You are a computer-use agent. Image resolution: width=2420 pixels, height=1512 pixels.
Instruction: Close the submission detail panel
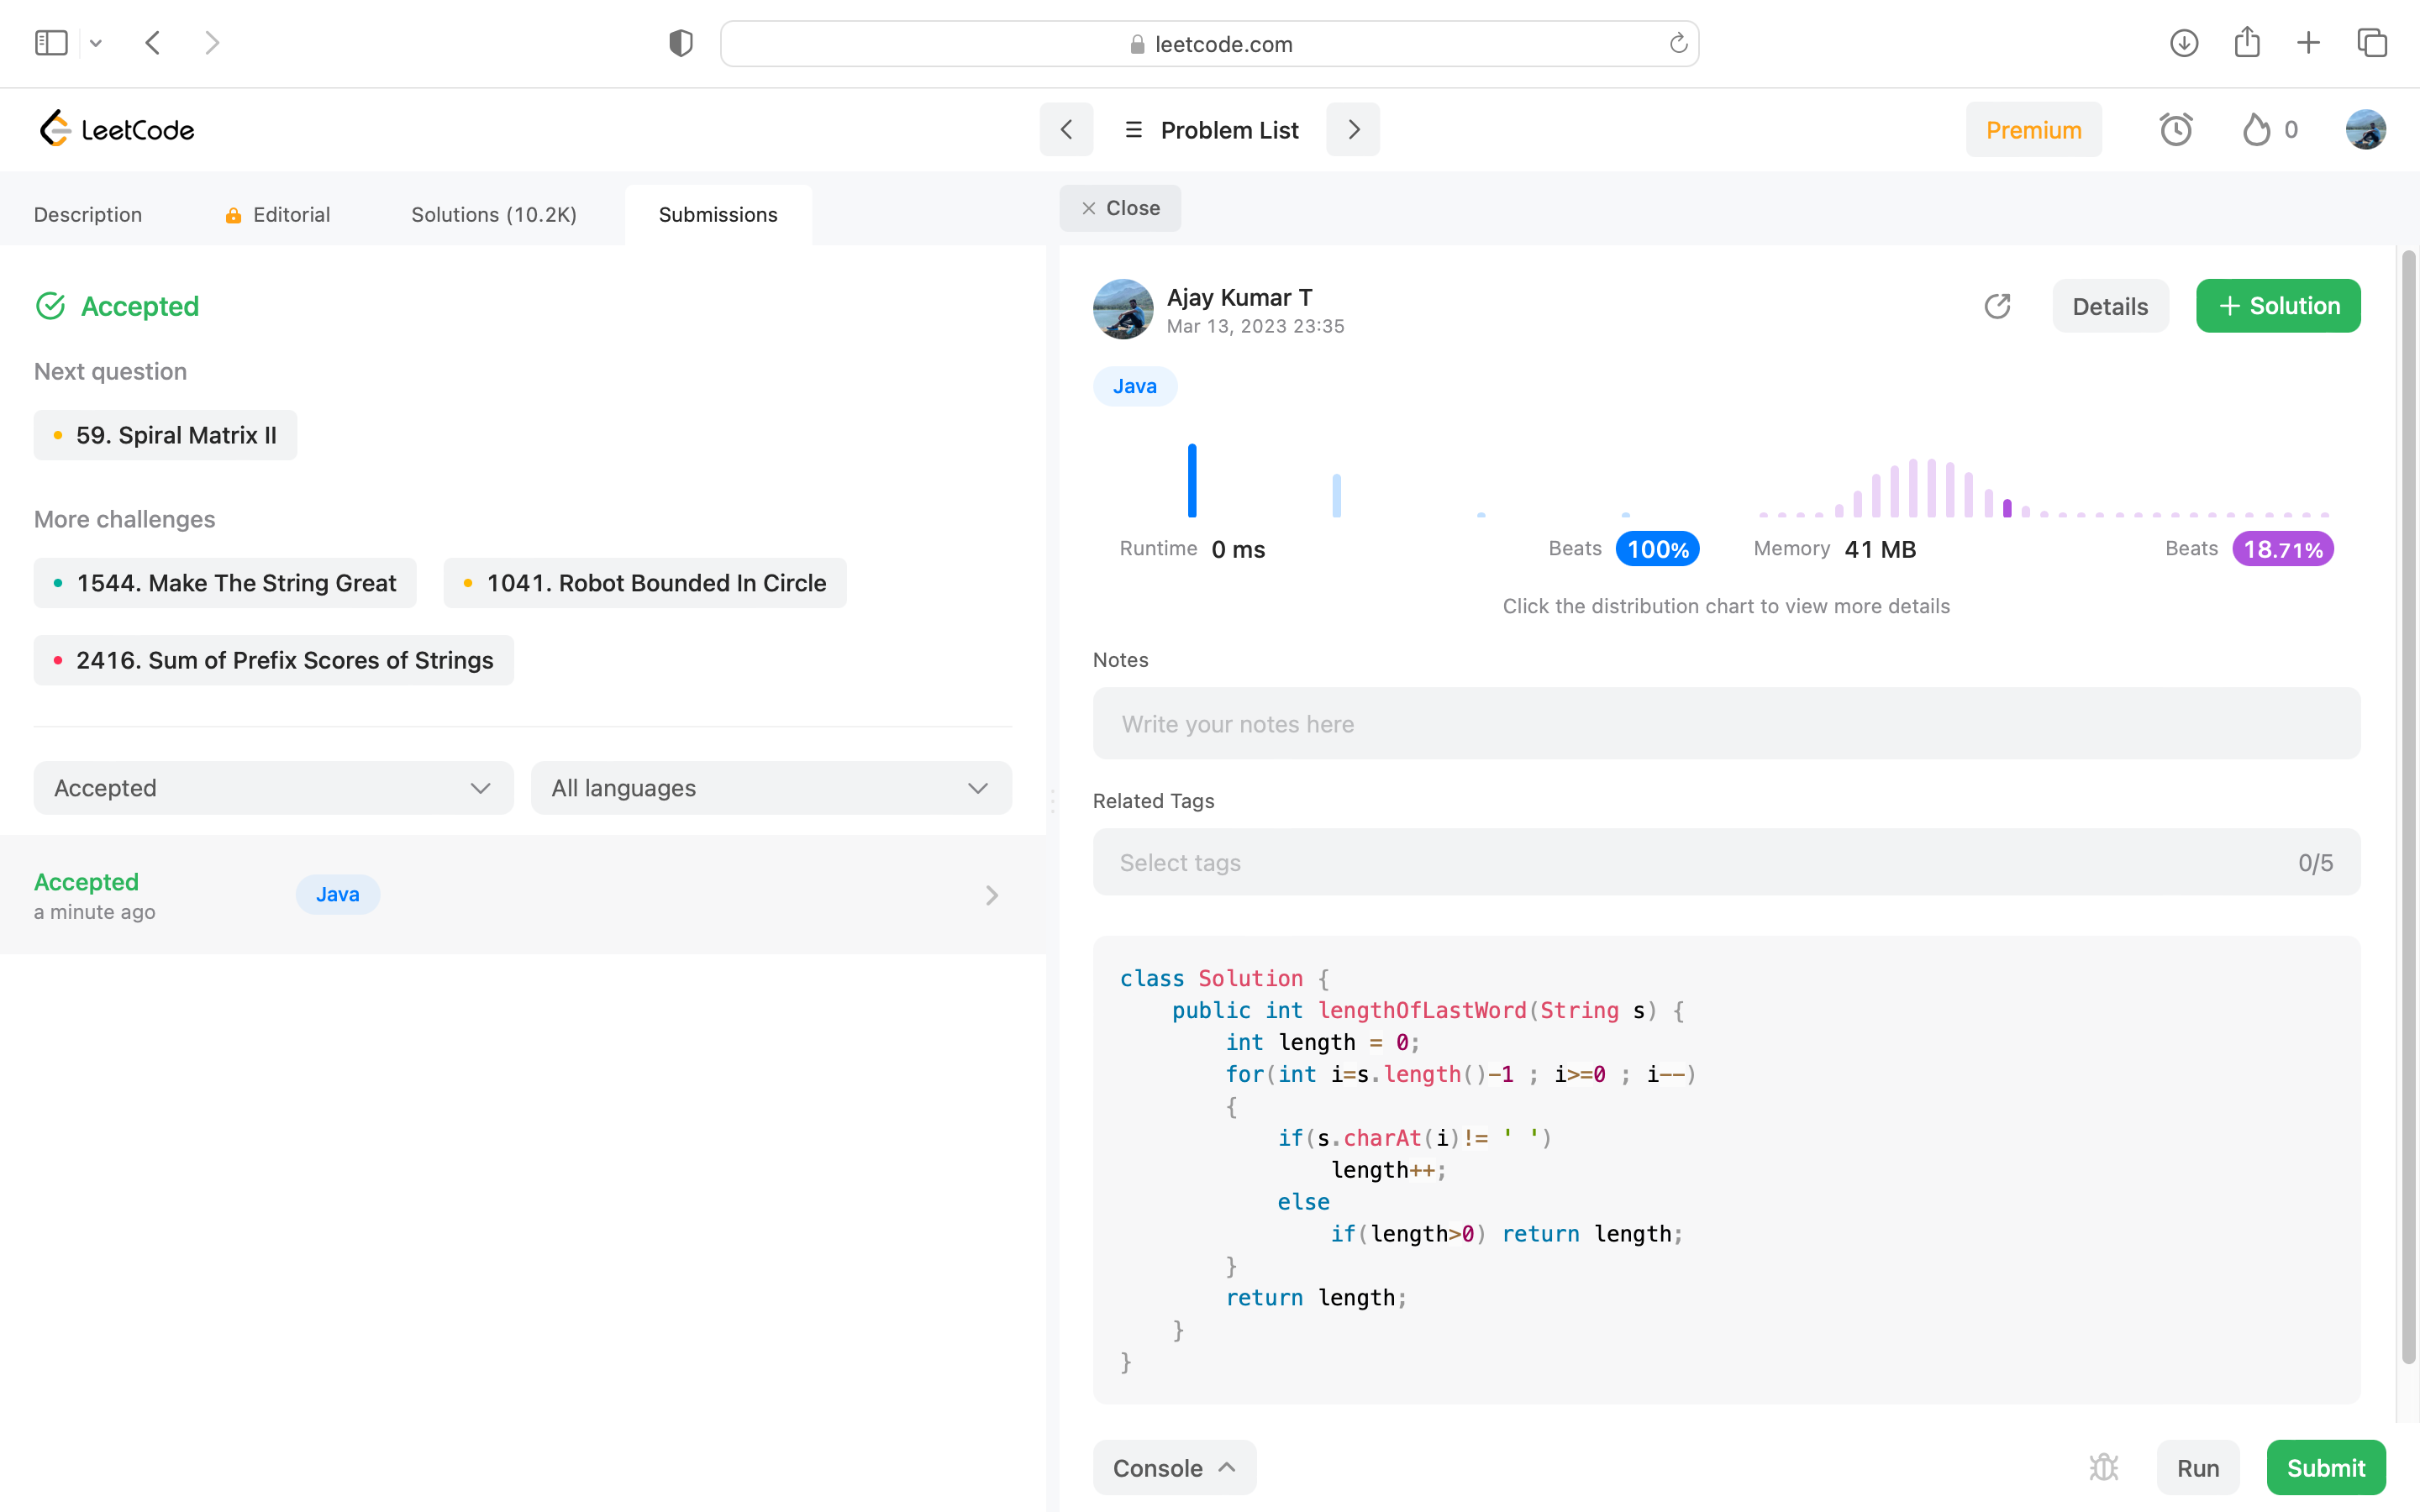(1120, 208)
